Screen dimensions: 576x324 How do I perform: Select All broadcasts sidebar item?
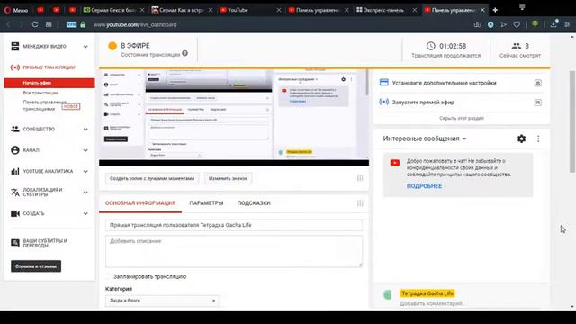pos(40,93)
